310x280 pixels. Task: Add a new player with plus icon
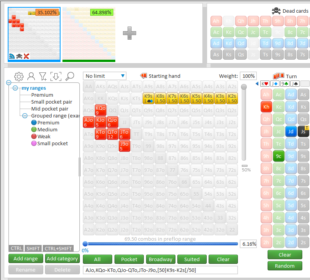point(129,33)
